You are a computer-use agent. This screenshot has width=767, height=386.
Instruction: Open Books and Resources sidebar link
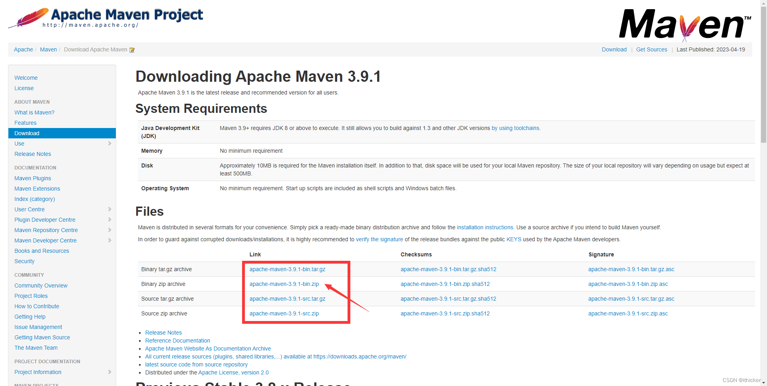point(42,251)
